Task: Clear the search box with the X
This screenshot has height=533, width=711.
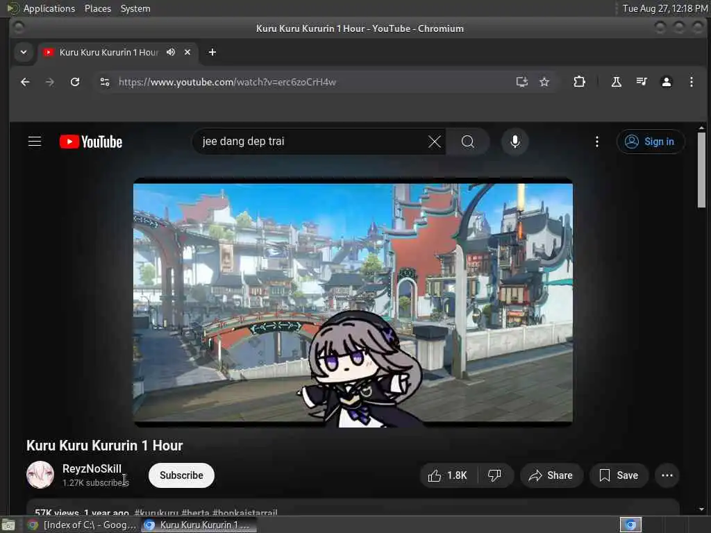Action: tap(435, 142)
